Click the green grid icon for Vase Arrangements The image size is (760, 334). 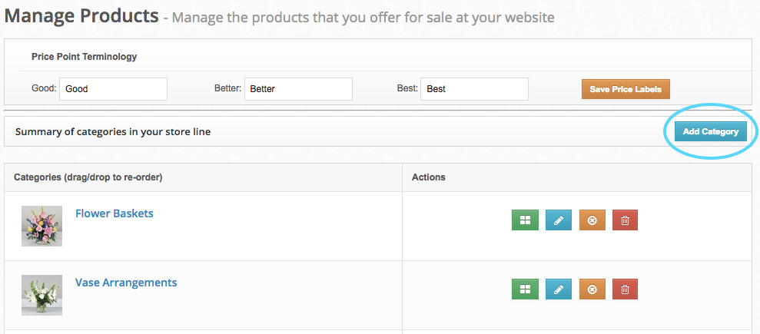pyautogui.click(x=525, y=289)
